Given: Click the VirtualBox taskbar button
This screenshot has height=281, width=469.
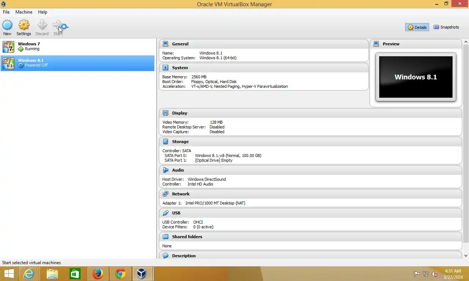Looking at the screenshot, I should point(143,274).
